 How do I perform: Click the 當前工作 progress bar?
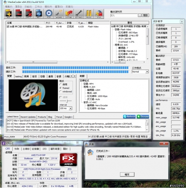(x=76, y=68)
